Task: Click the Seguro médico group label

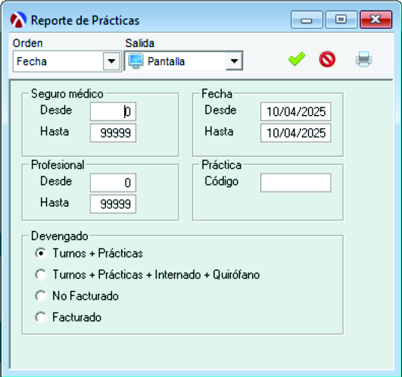Action: pyautogui.click(x=67, y=94)
